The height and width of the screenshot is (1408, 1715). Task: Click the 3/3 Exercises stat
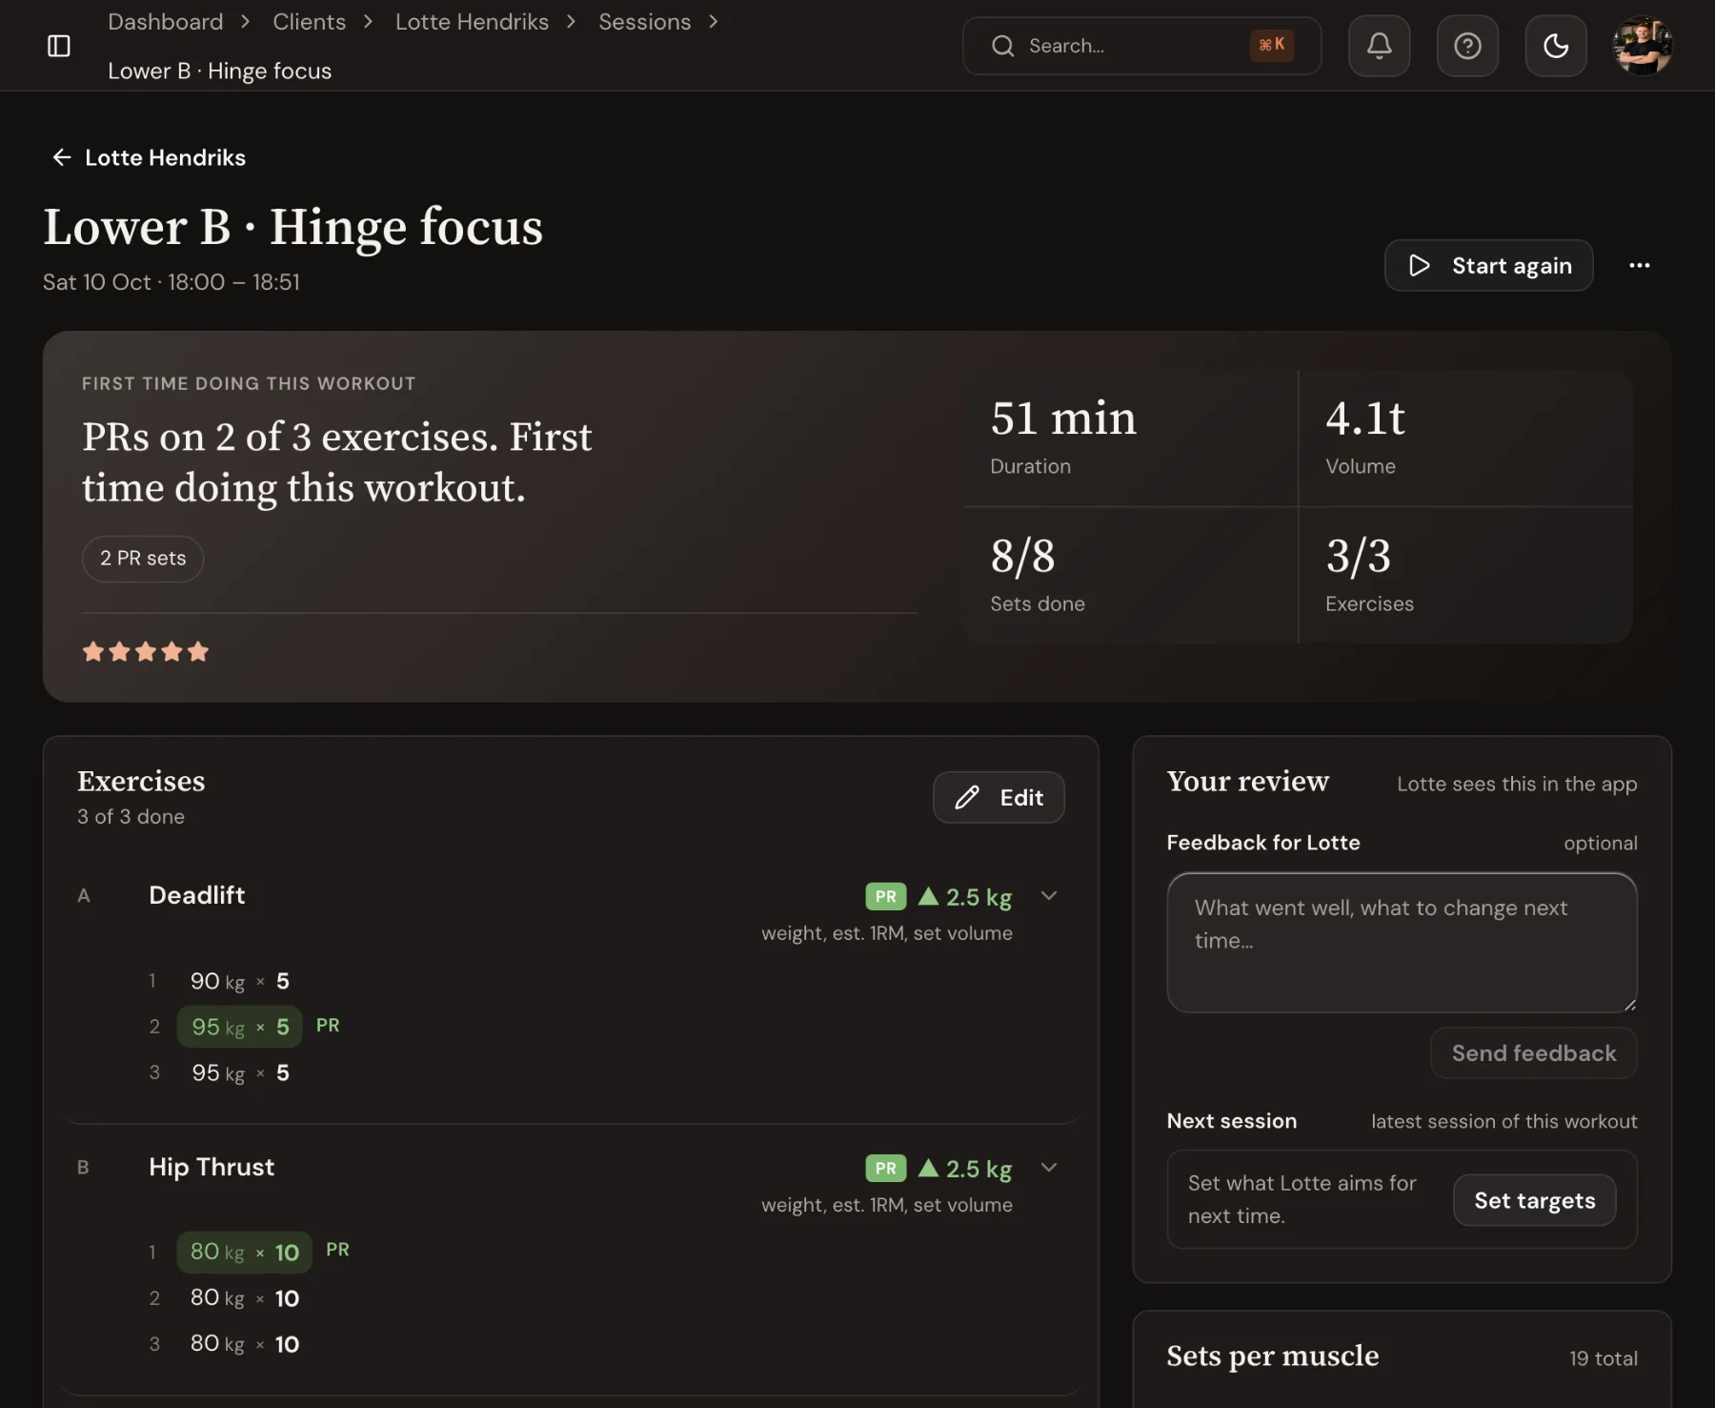[x=1465, y=575]
